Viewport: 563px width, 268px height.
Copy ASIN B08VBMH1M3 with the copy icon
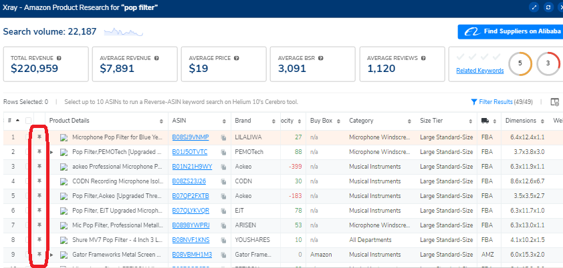coord(223,255)
